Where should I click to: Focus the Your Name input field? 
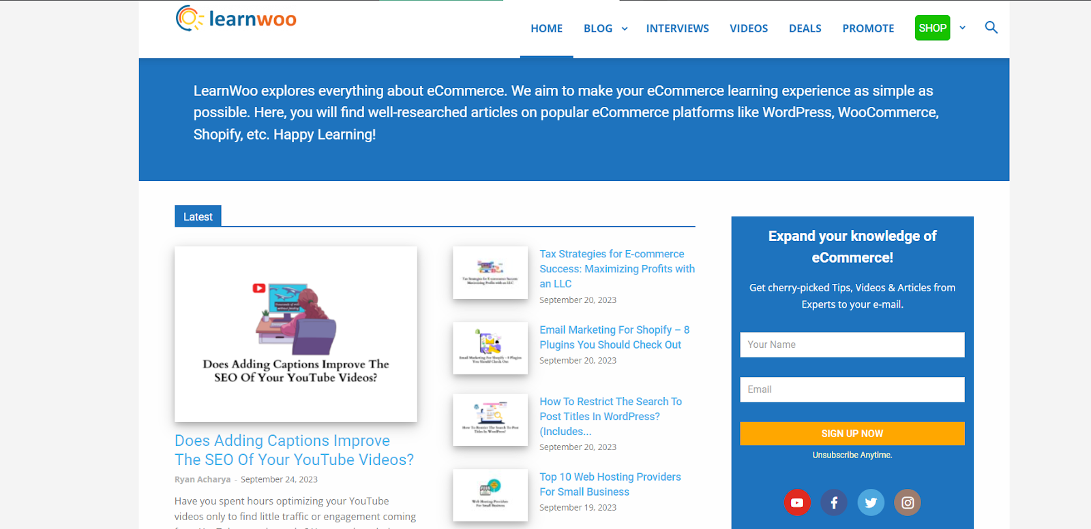pos(852,344)
